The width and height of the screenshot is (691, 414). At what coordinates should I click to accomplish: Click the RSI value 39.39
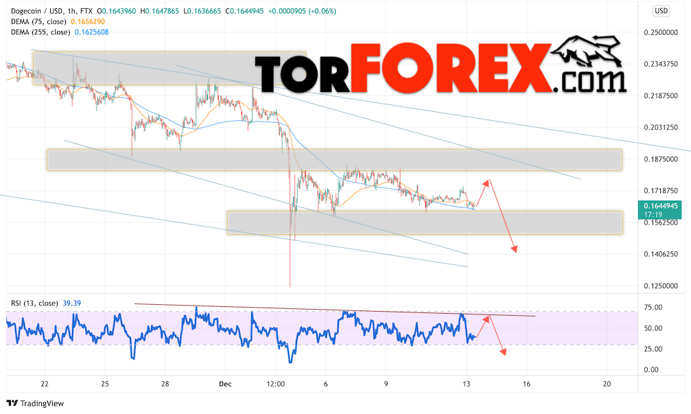click(x=72, y=303)
